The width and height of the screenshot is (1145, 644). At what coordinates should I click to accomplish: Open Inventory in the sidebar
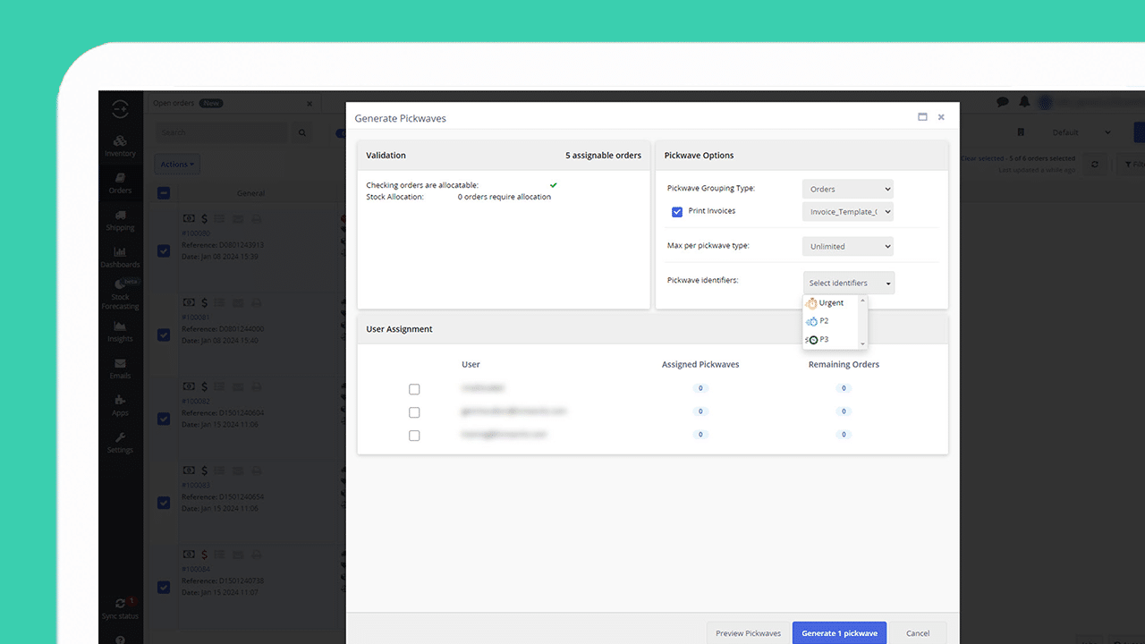click(x=120, y=146)
